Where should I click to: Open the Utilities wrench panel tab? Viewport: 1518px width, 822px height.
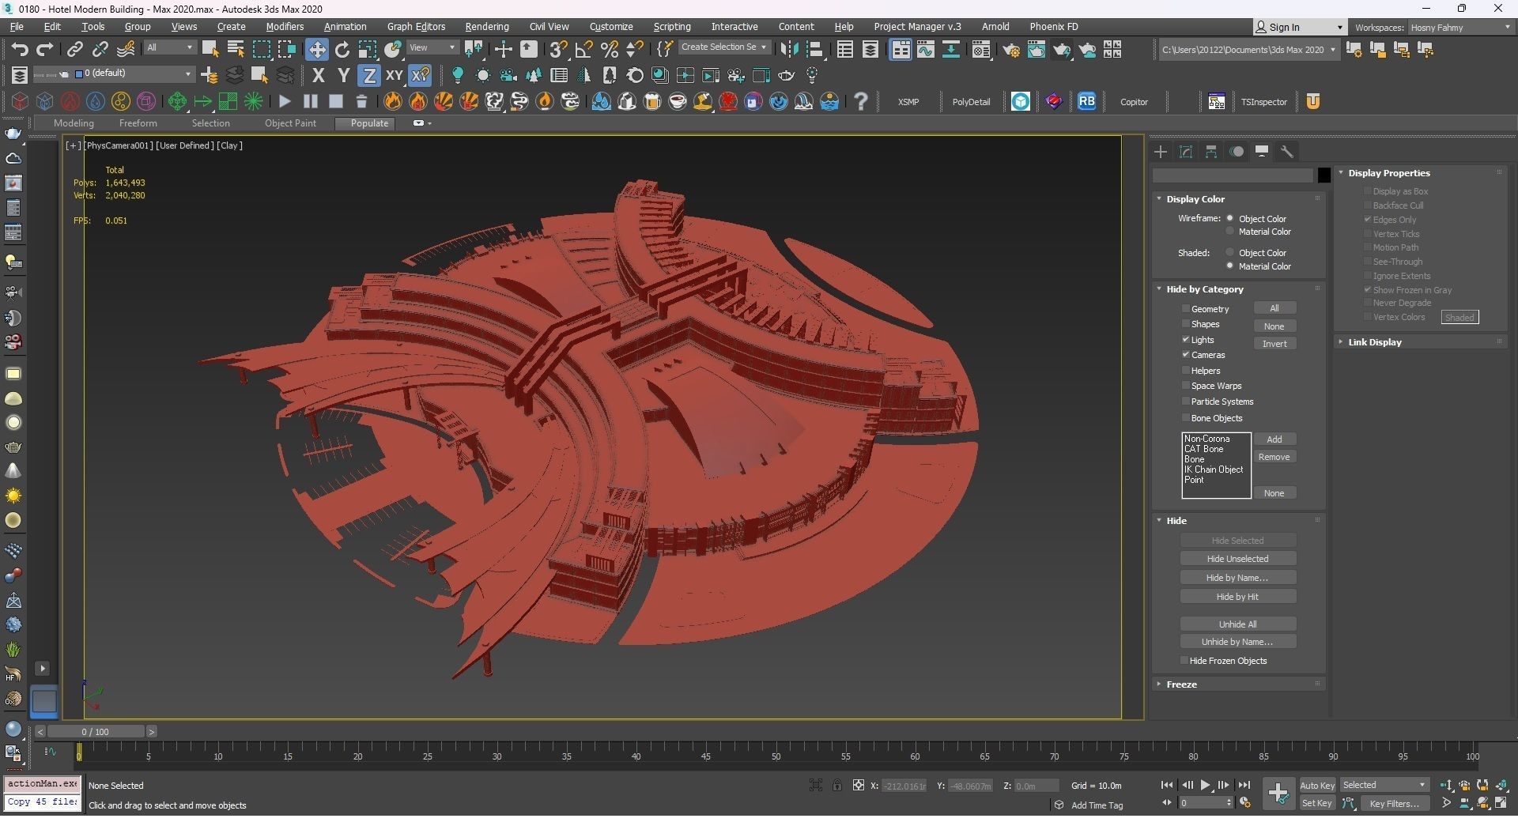pyautogui.click(x=1287, y=152)
